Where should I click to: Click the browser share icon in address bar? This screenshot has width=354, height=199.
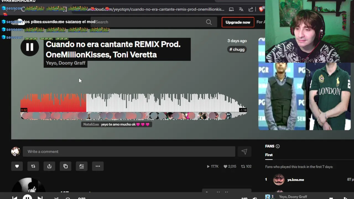pos(251,9)
